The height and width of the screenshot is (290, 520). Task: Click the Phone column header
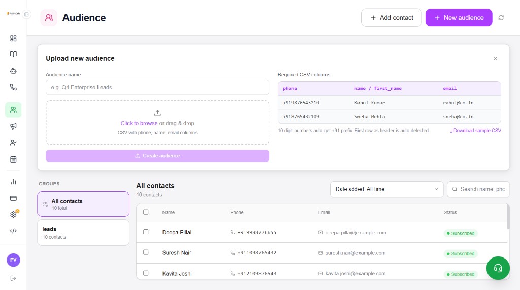click(x=237, y=212)
